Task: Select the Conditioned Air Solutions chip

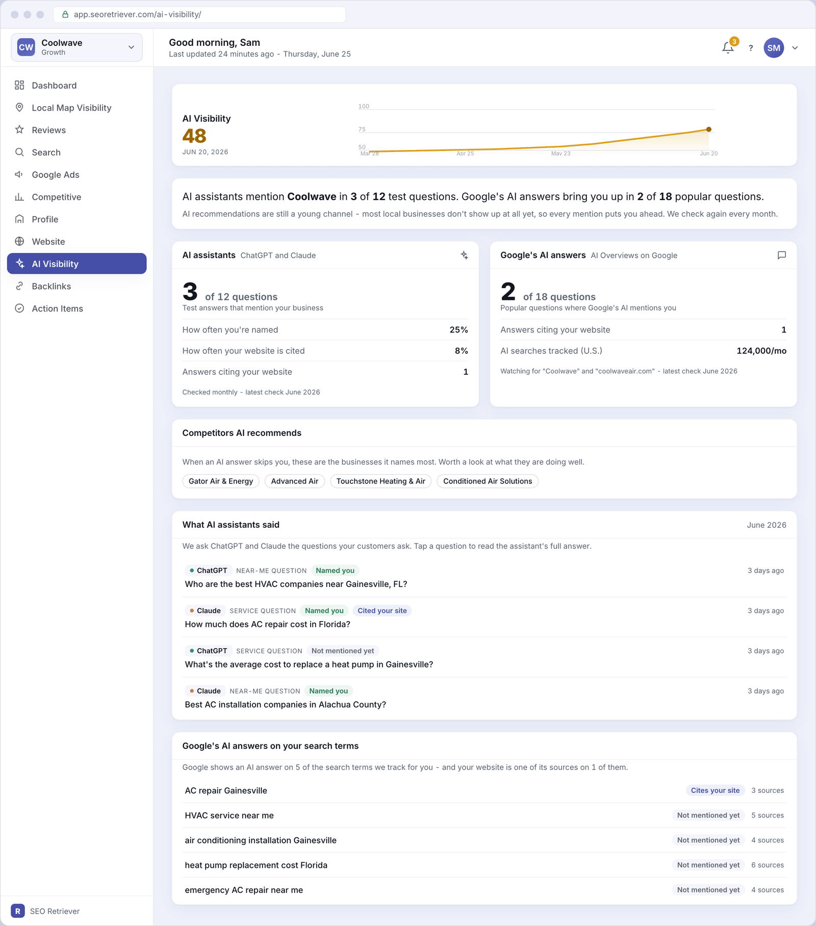Action: tap(488, 481)
